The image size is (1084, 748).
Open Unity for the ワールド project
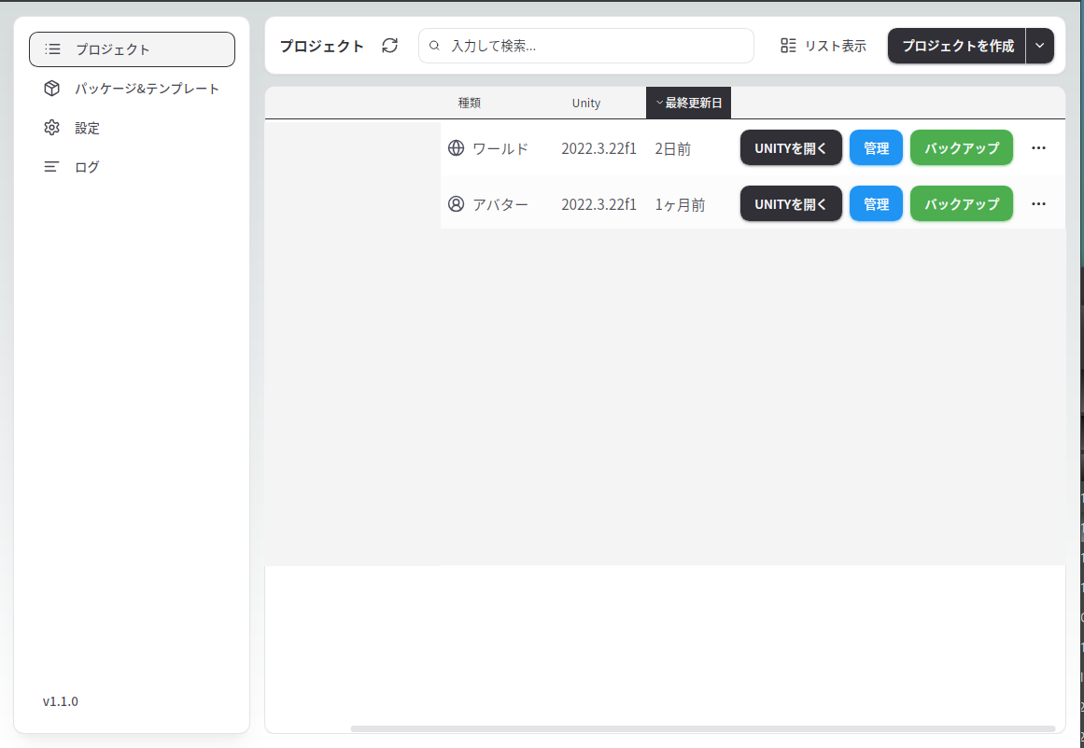point(791,147)
